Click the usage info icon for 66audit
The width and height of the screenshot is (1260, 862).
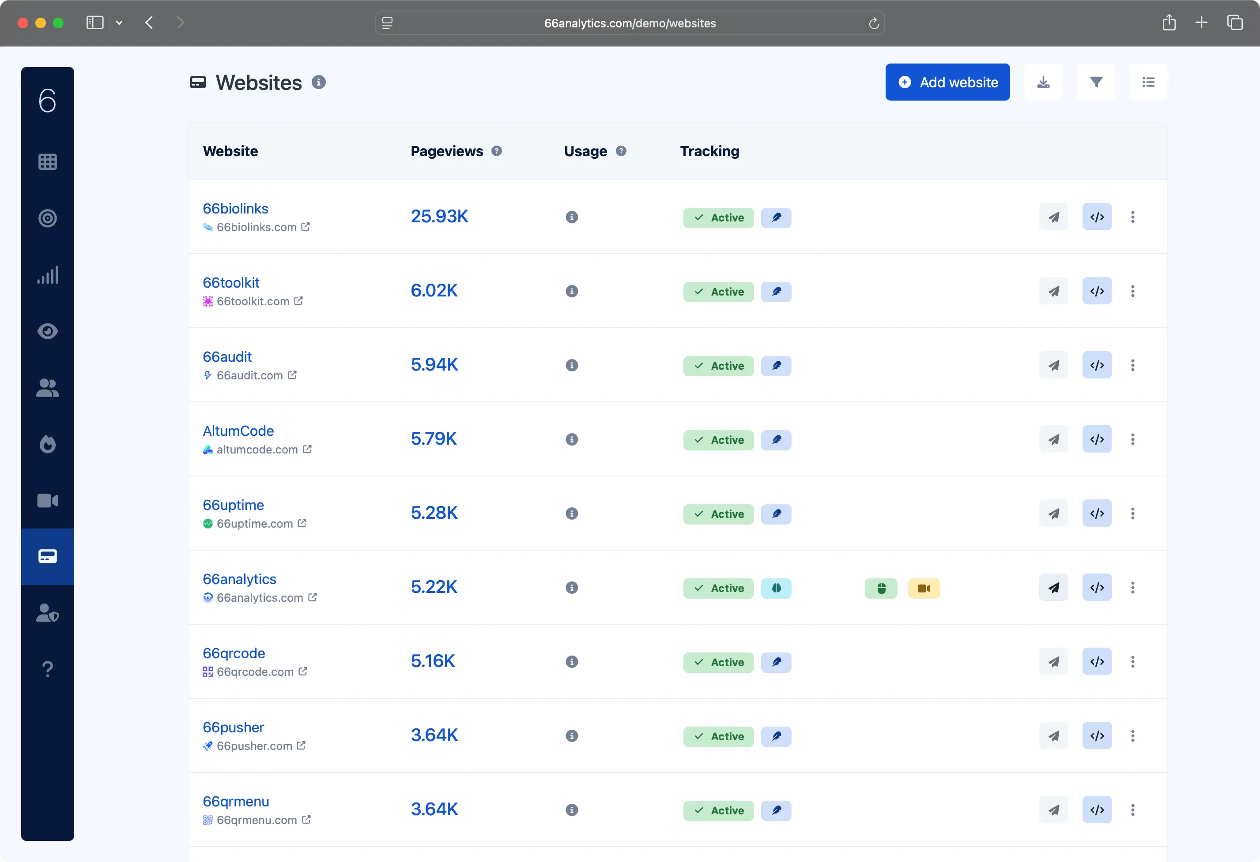click(572, 366)
